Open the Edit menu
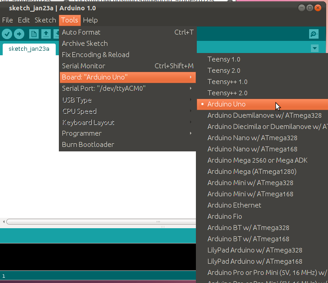 tap(24, 20)
